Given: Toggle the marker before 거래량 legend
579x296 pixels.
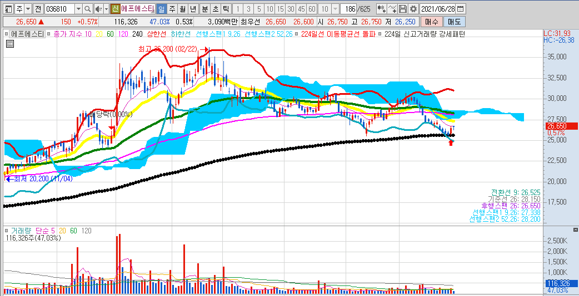Looking at the screenshot, I should 6,231.
